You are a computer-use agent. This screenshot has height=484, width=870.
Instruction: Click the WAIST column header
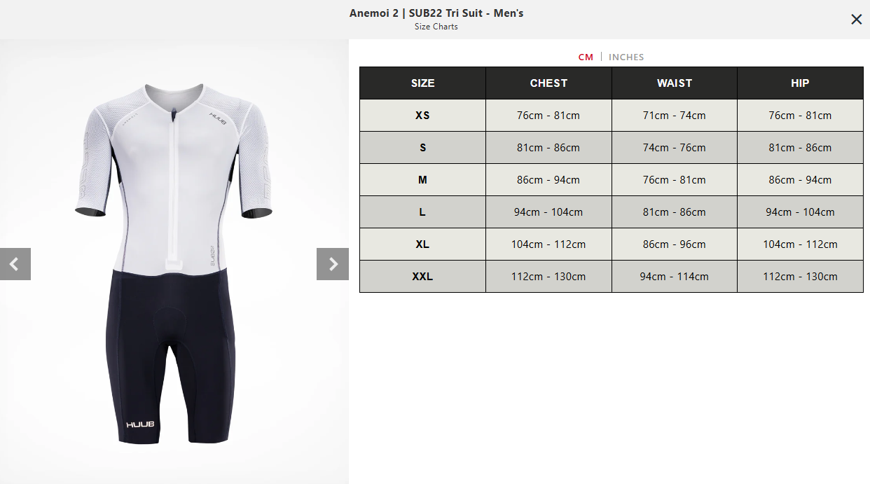pos(675,83)
